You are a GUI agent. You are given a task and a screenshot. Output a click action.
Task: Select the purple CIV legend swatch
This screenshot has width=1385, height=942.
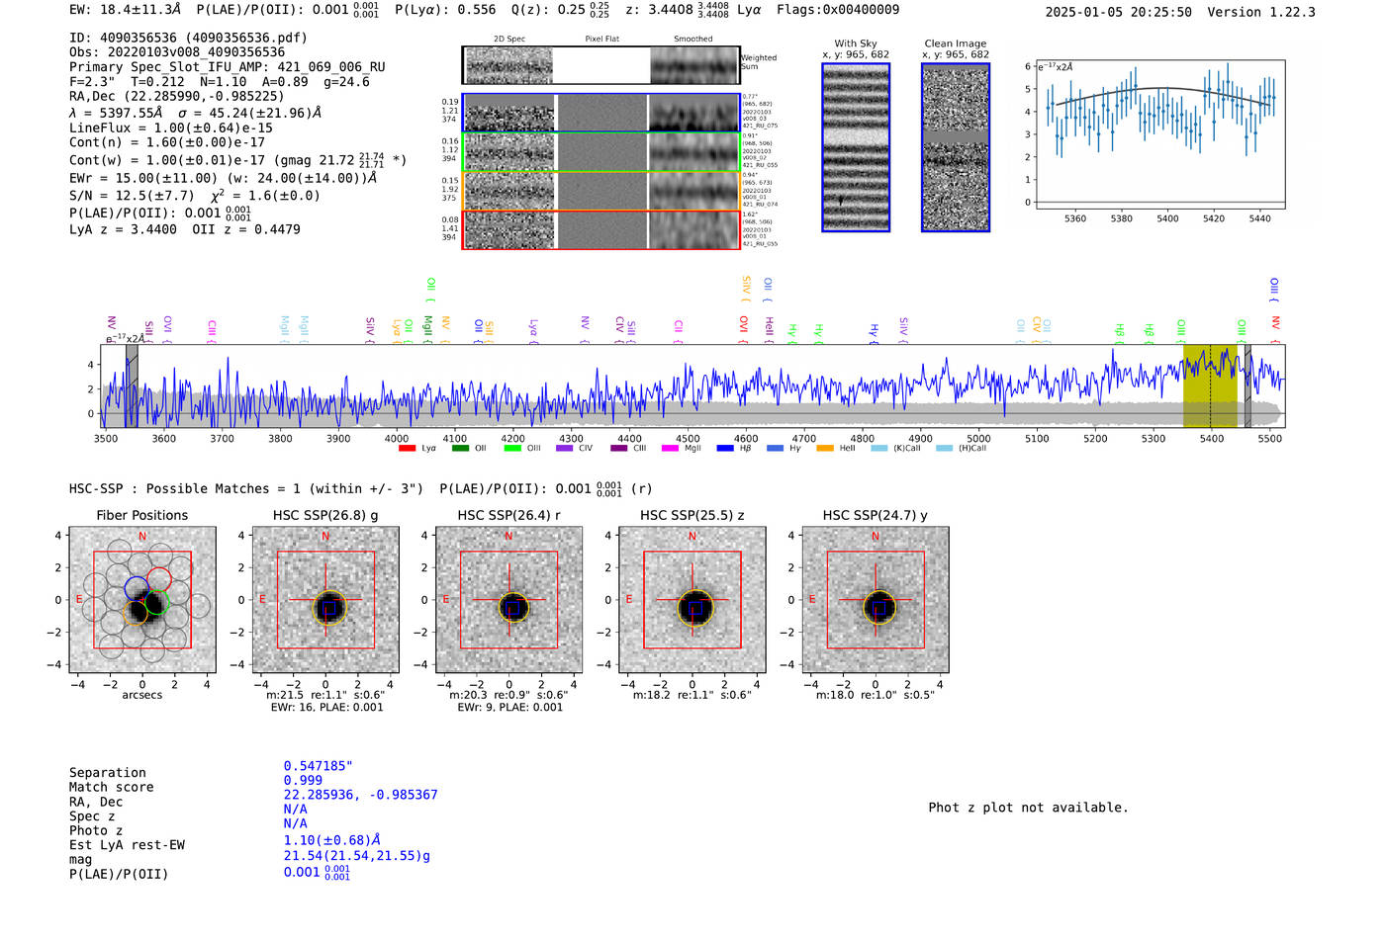565,449
